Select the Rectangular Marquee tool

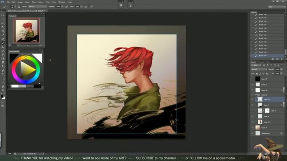point(3,19)
